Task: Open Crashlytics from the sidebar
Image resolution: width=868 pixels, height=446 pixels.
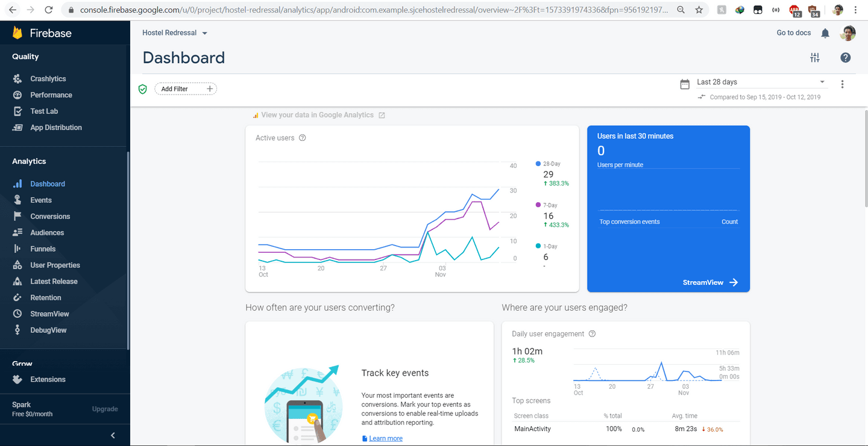Action: tap(48, 79)
